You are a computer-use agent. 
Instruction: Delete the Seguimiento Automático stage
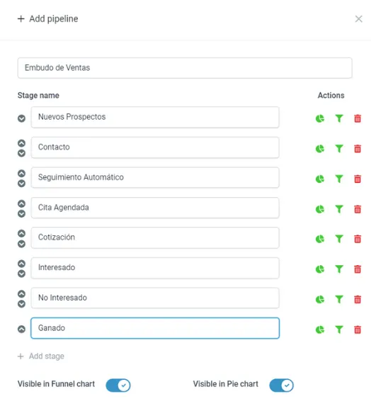coord(358,179)
